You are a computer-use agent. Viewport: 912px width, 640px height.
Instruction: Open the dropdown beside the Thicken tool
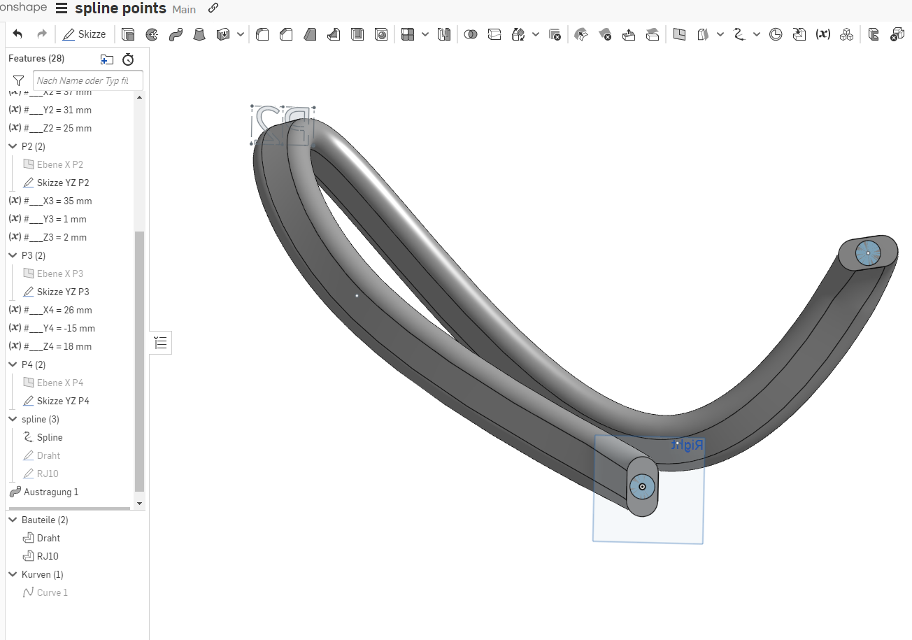point(241,34)
